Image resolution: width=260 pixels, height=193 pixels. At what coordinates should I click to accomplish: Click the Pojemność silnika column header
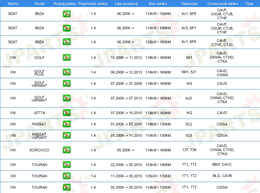click(x=93, y=4)
